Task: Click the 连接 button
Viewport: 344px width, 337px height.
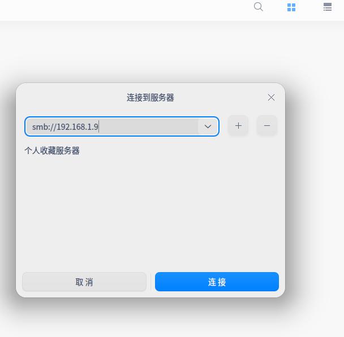Action: point(217,282)
